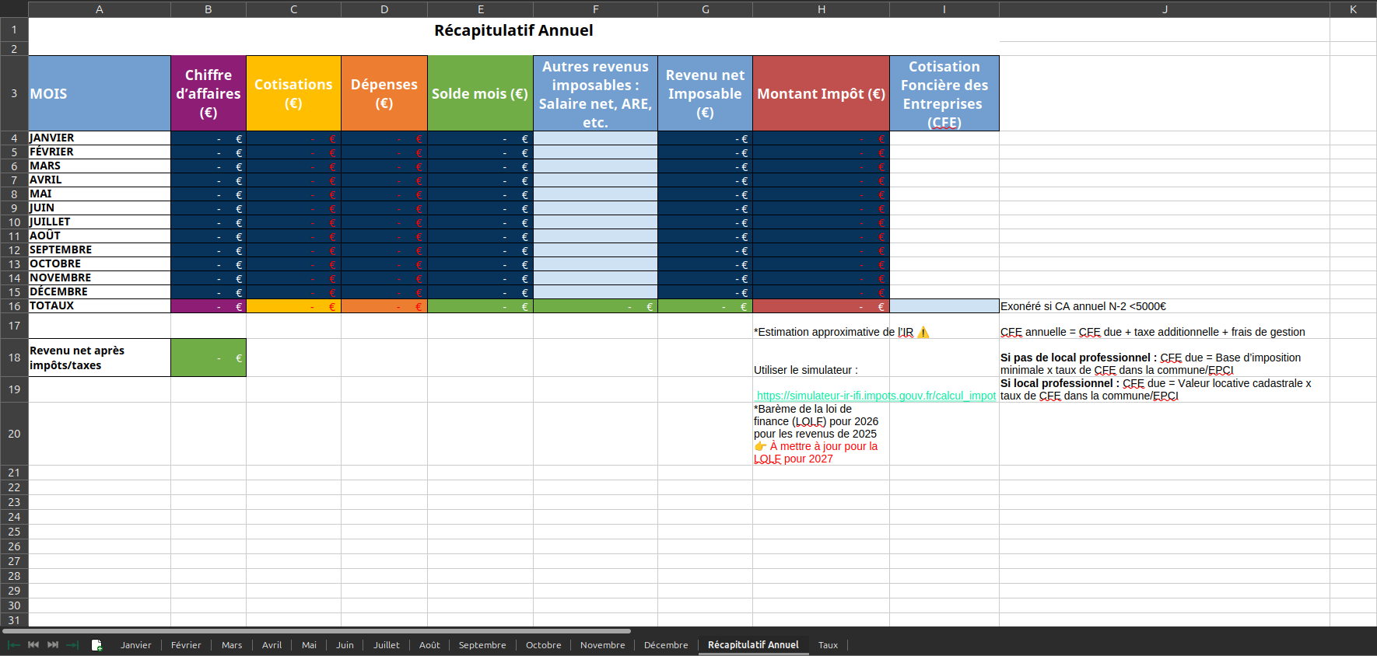Image resolution: width=1377 pixels, height=656 pixels.
Task: Select the Dépenses (€) header cell
Action: click(384, 93)
